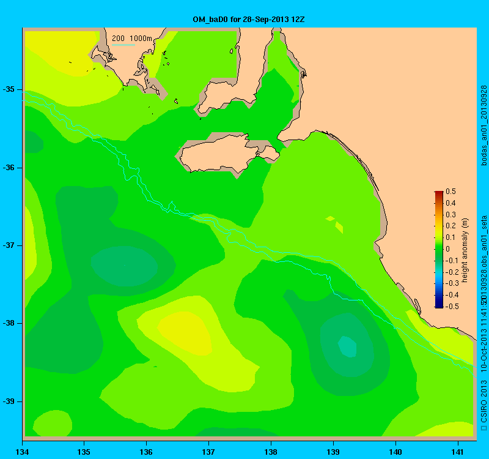Click the -37 latitude tick label
This screenshot has height=459, width=489.
click(9, 245)
